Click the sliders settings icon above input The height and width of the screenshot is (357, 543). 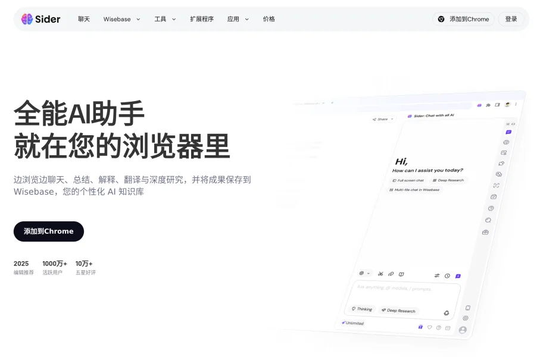pos(437,275)
